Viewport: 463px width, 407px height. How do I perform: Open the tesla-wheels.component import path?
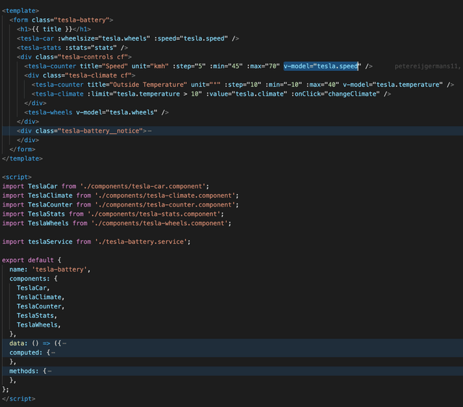pyautogui.click(x=159, y=223)
